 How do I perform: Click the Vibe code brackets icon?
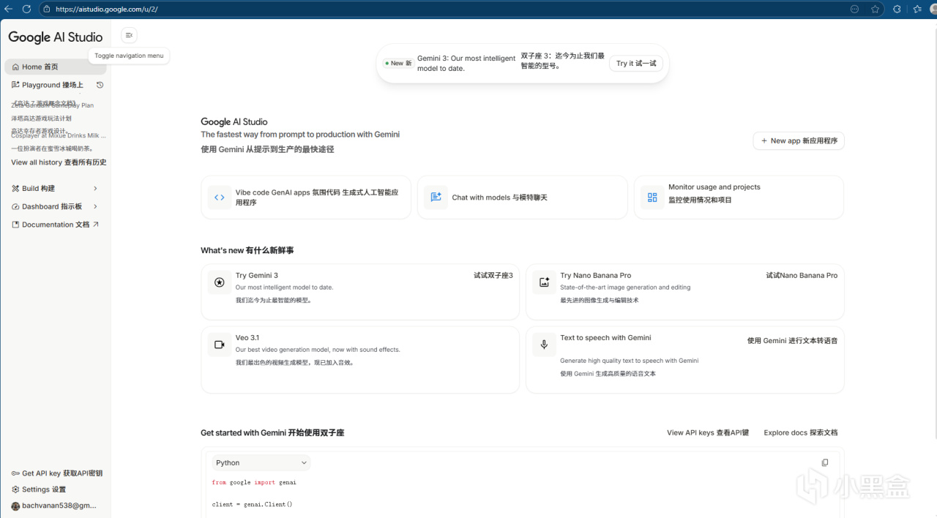point(220,197)
